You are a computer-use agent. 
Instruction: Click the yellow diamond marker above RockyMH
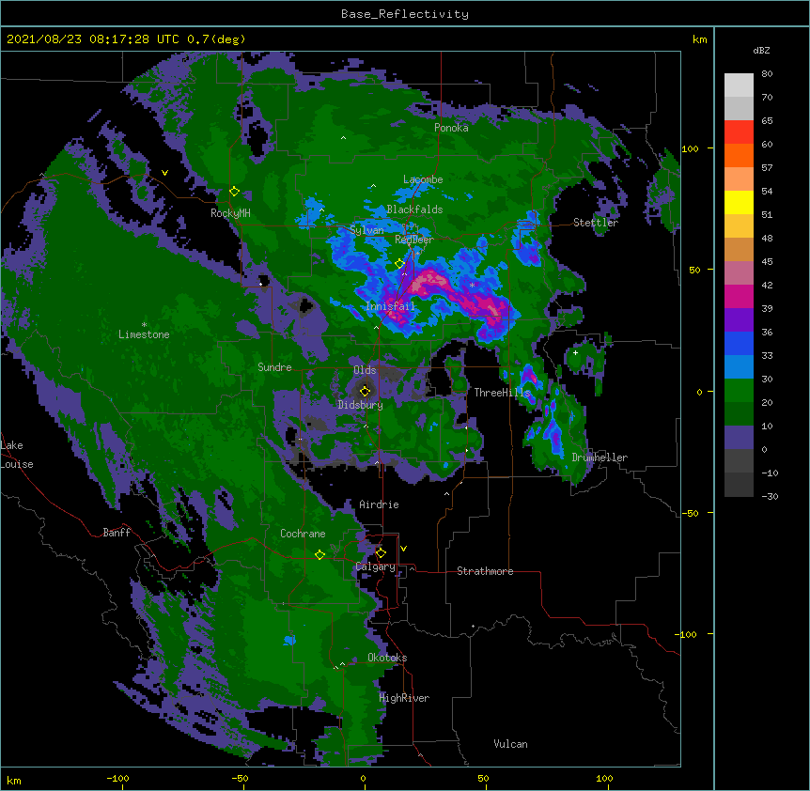pyautogui.click(x=235, y=192)
